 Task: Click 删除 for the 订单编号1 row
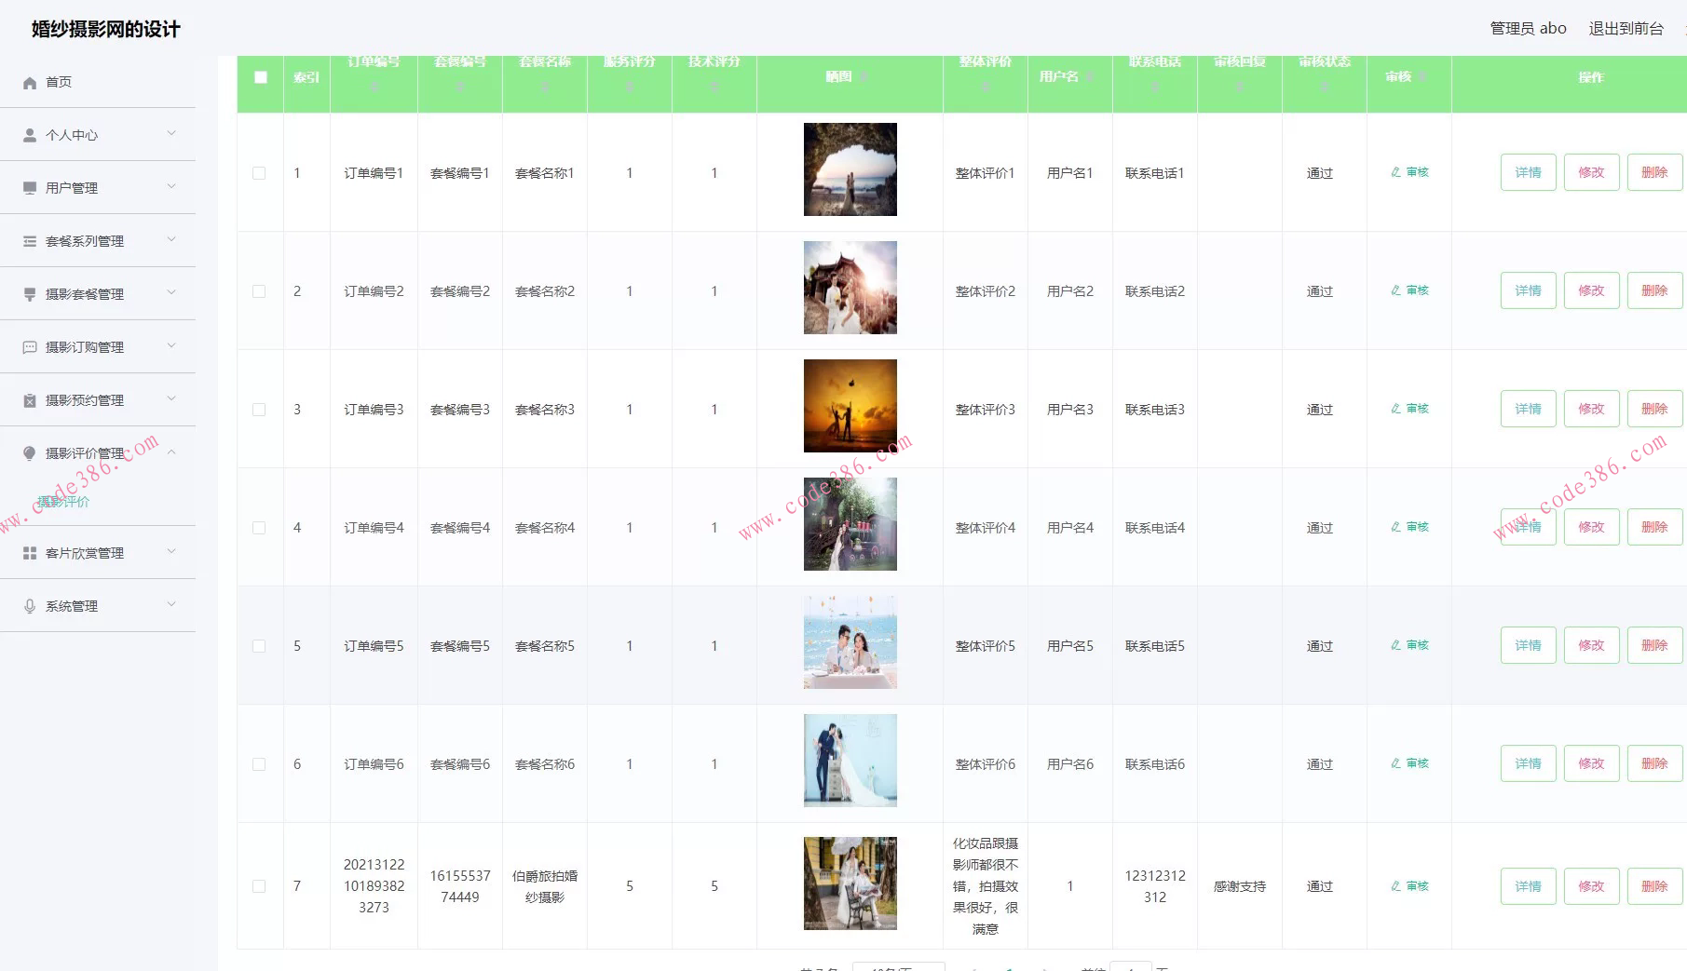[1654, 172]
